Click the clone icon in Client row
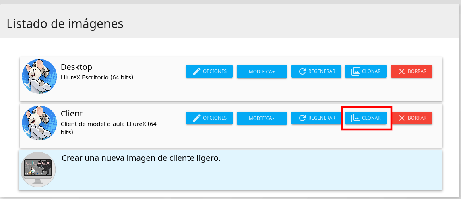 point(356,118)
